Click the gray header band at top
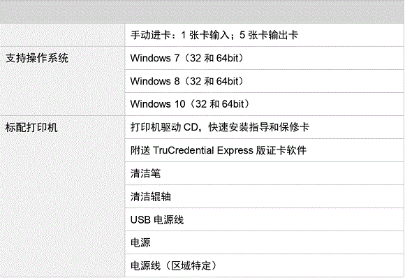Screen dimensions: 405x278 coord(202,12)
